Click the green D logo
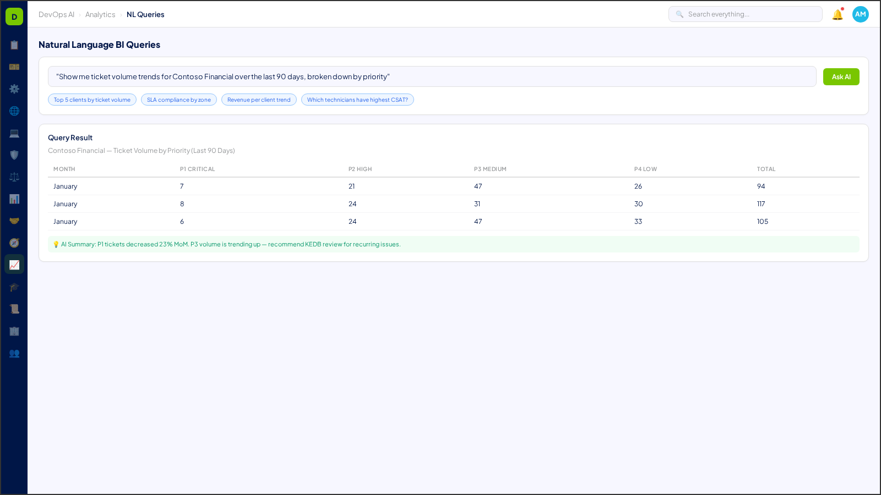Image resolution: width=881 pixels, height=495 pixels. point(14,16)
